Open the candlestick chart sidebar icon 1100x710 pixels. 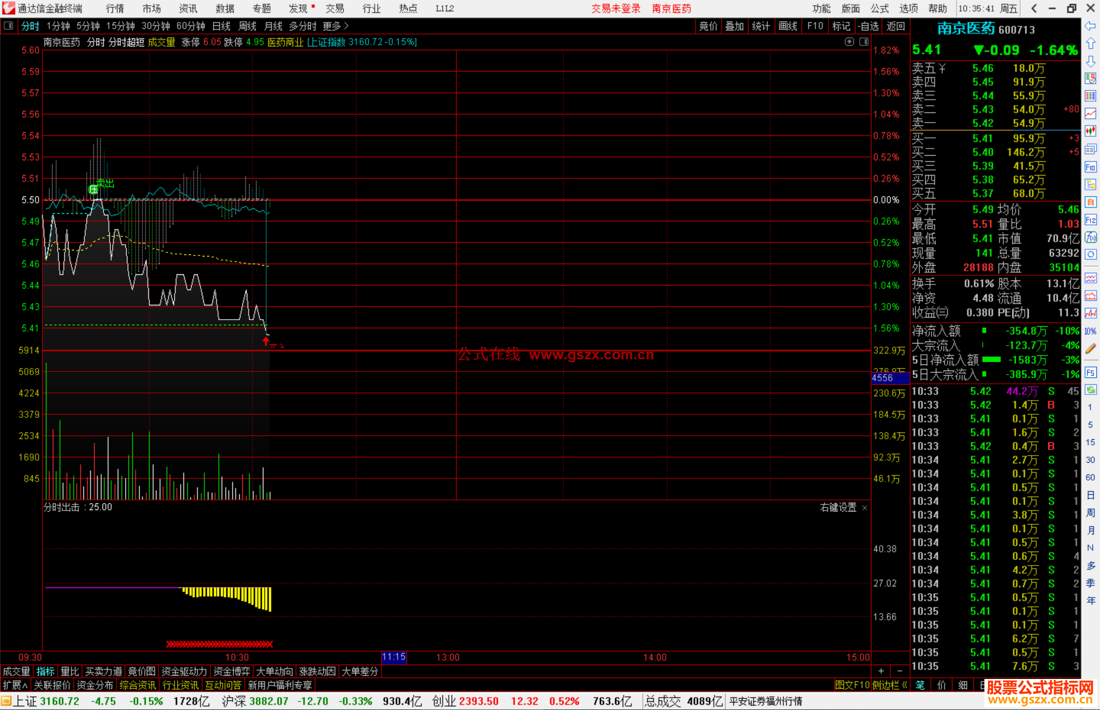pos(1090,131)
